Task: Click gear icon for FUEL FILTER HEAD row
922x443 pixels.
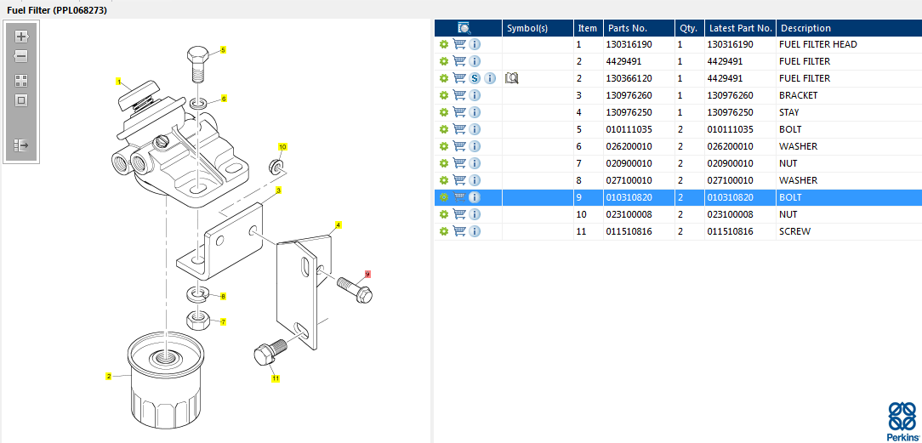Action: point(444,44)
